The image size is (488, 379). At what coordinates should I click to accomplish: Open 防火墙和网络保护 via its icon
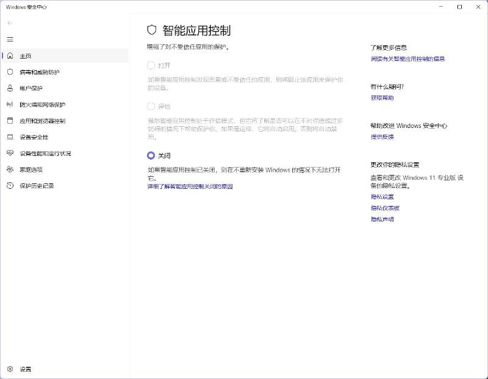pos(10,104)
